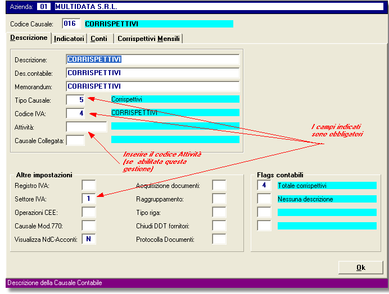Viewport: 389px width, 294px height.
Task: Click the 'Flags contabili' group title
Action: pos(280,175)
